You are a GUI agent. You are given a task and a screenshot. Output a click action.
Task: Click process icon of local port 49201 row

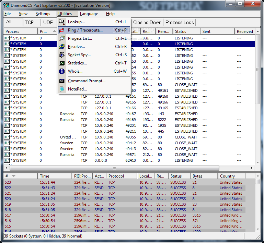7,125
